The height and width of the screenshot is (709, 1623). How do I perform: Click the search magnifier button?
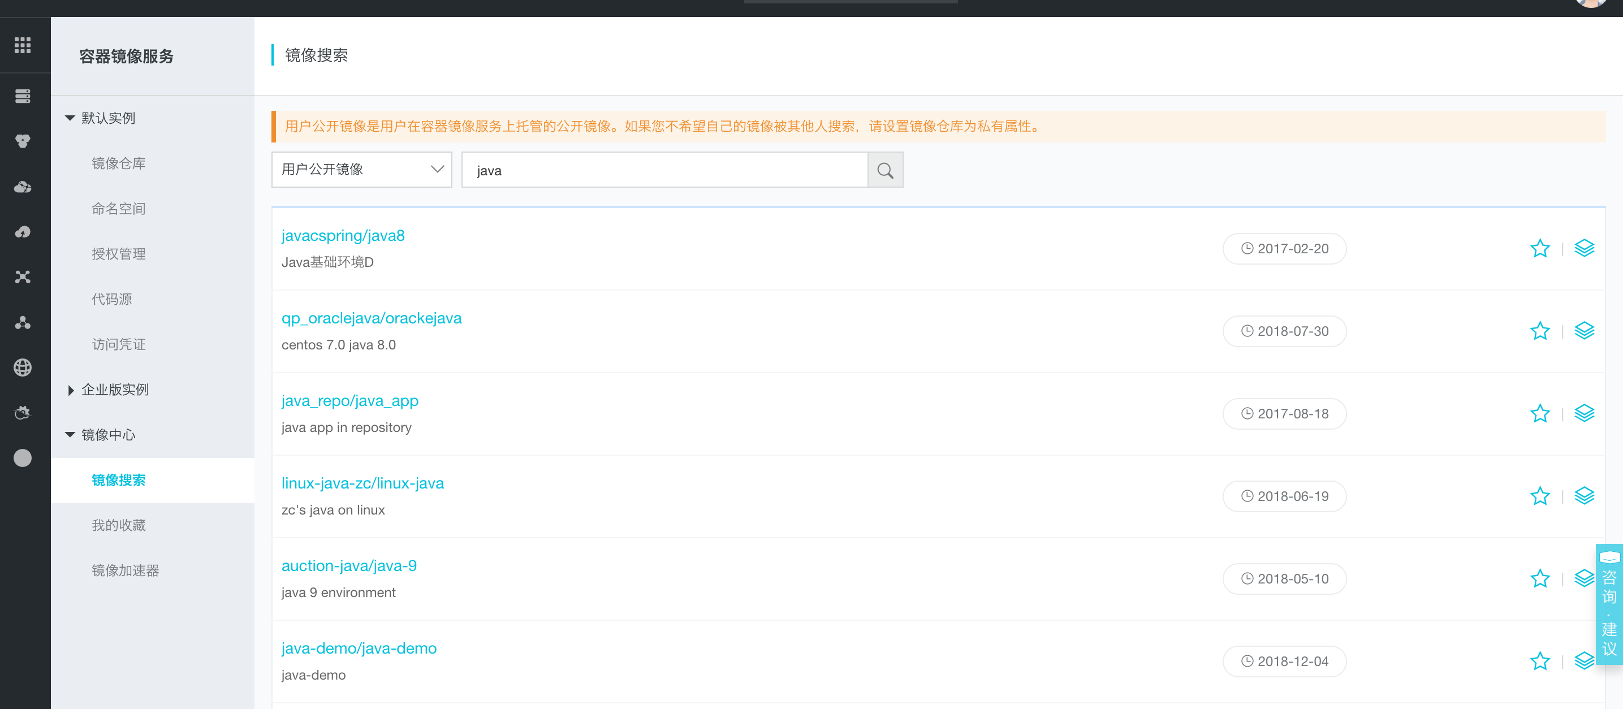pyautogui.click(x=884, y=170)
